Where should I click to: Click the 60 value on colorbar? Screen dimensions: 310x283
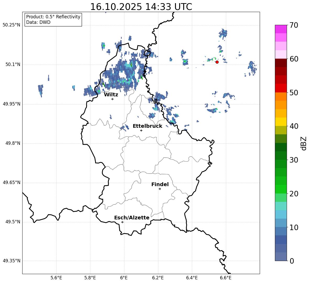coord(294,59)
